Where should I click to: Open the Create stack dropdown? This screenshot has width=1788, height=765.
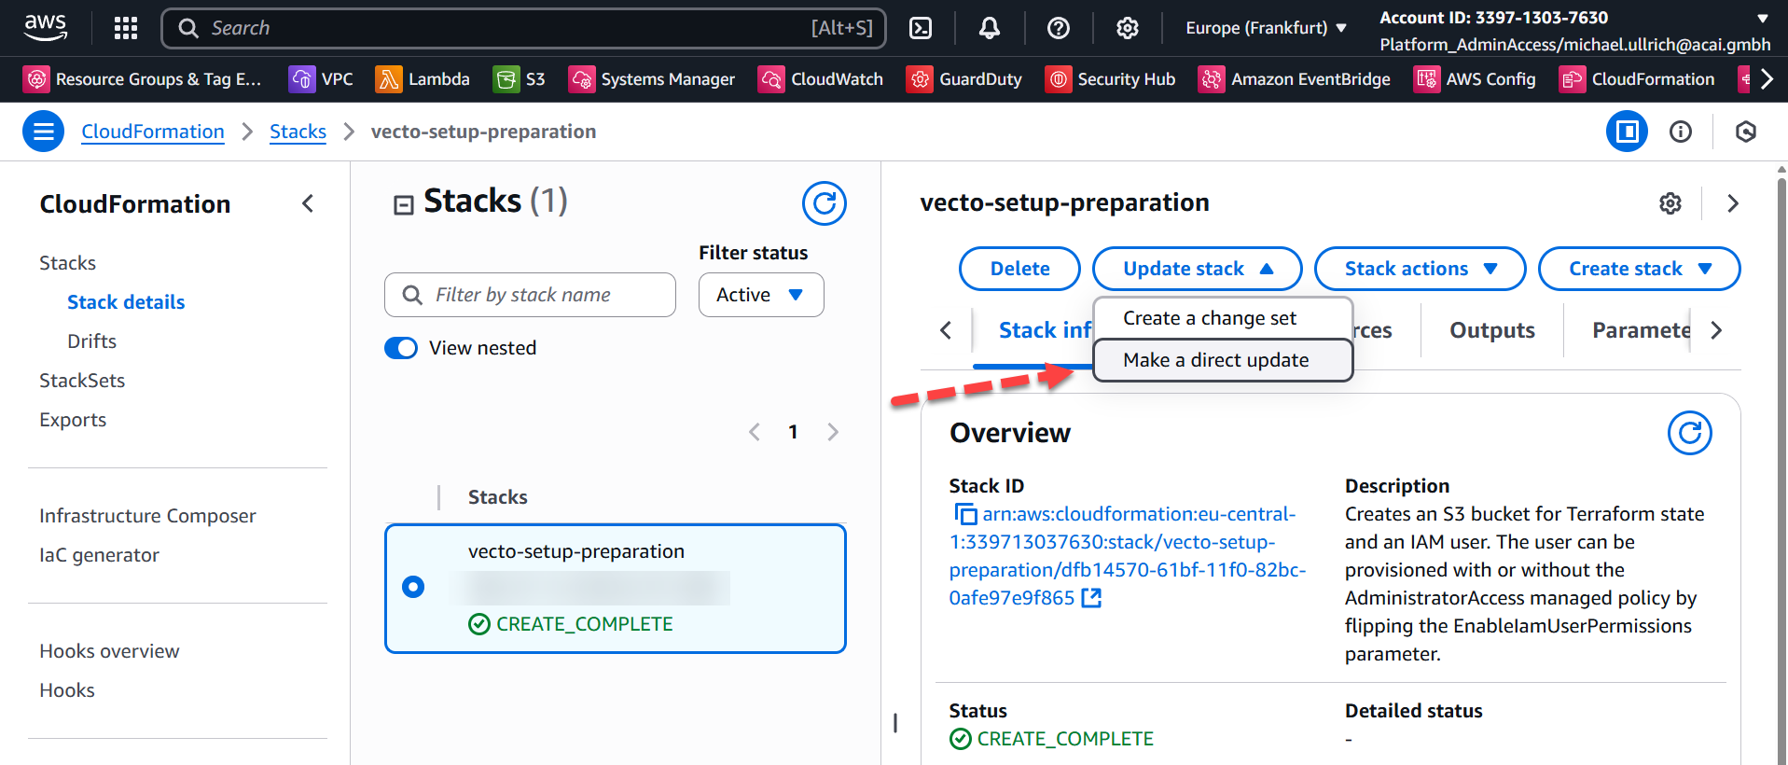[x=1640, y=269]
